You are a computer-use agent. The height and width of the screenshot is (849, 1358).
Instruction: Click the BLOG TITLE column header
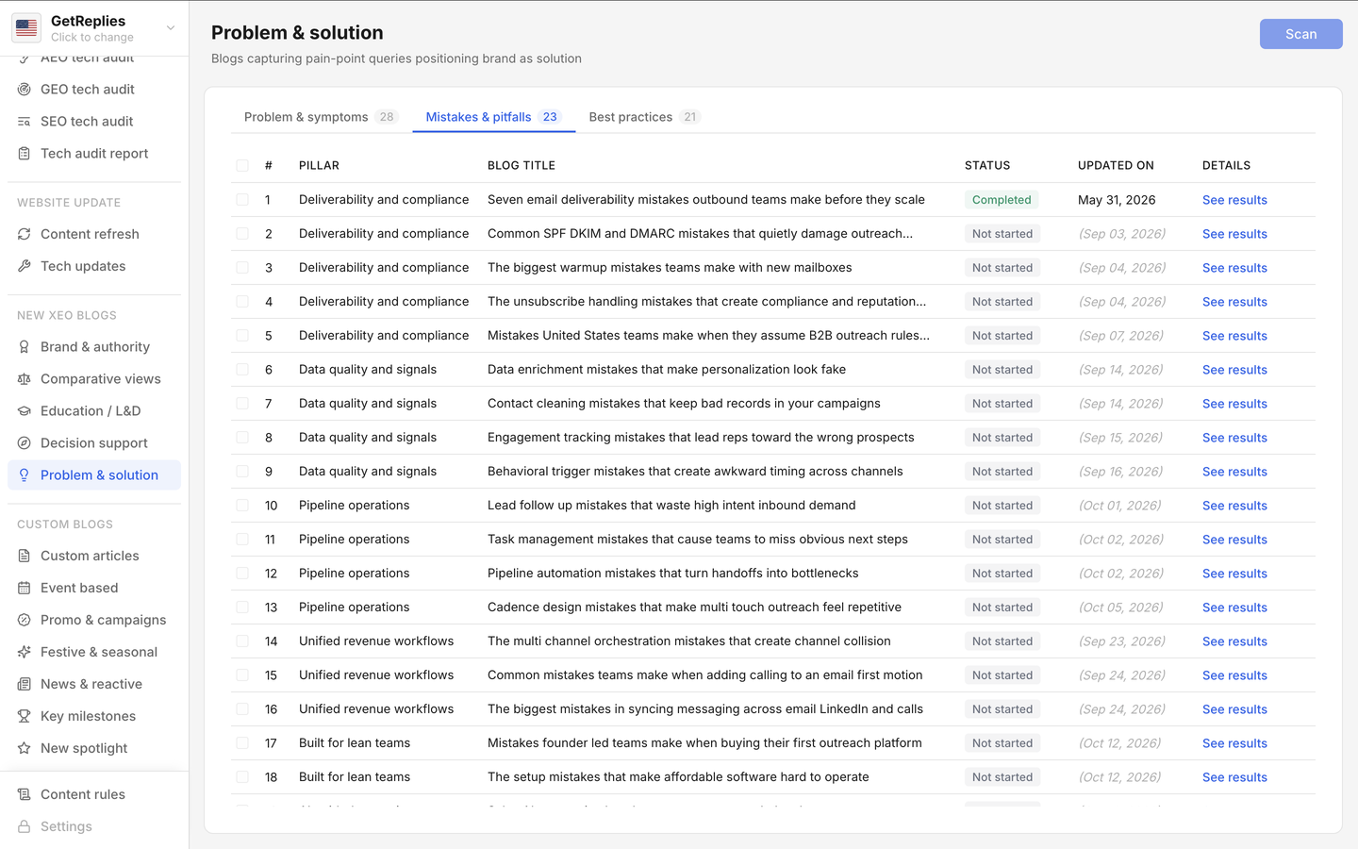click(x=522, y=165)
